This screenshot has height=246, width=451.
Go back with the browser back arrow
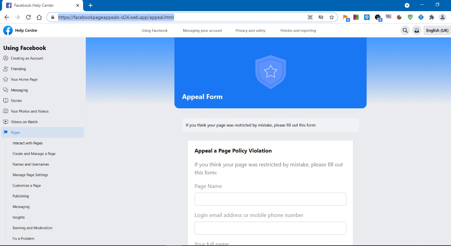tap(7, 17)
